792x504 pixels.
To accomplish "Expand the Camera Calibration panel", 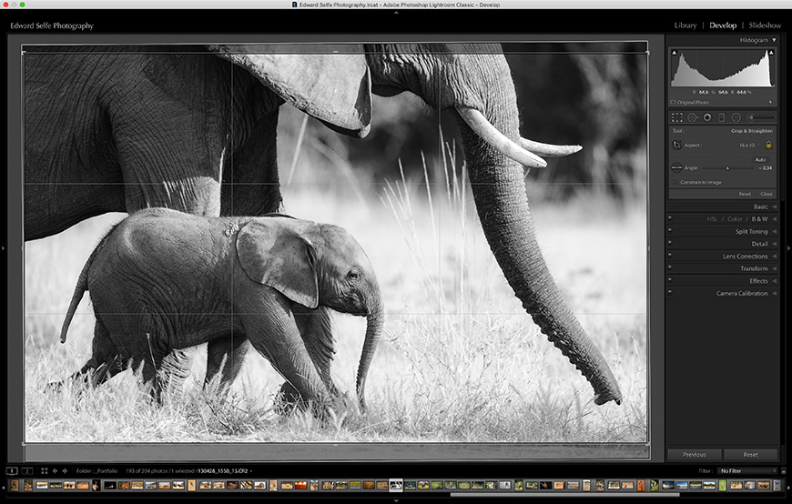I will 775,294.
